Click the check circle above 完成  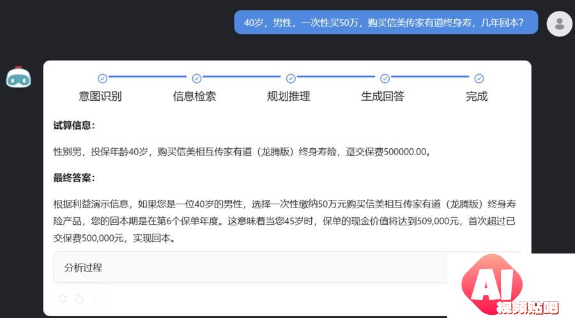click(479, 79)
